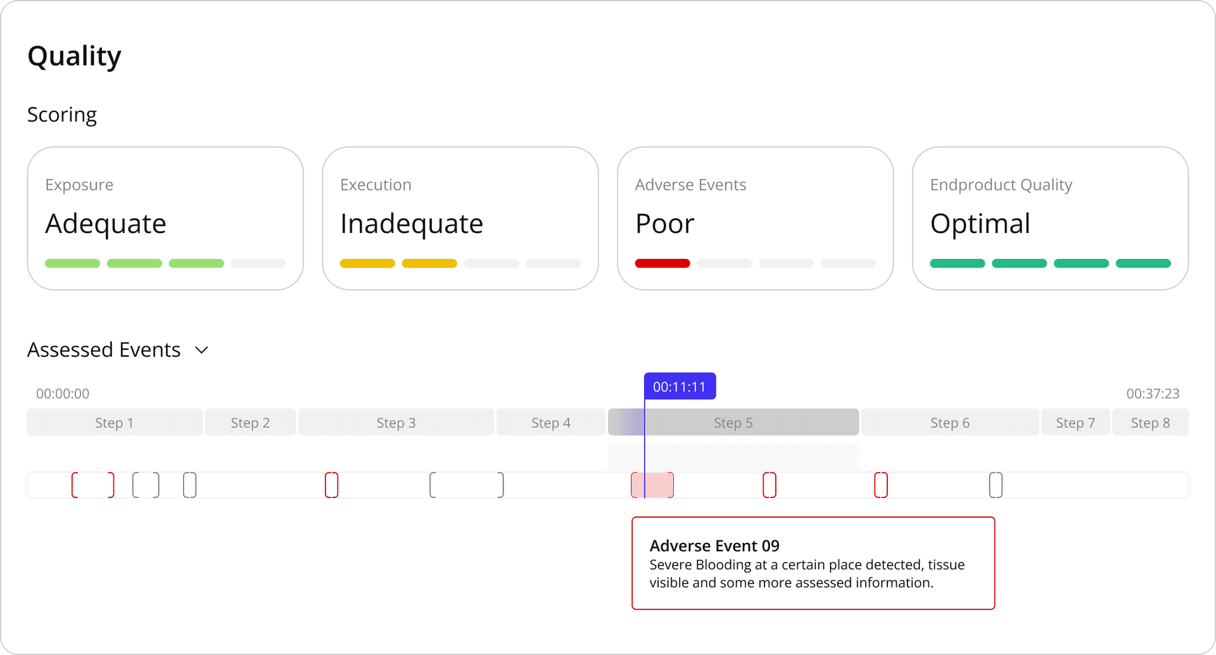Toggle the Execution score card
1216x655 pixels.
460,218
